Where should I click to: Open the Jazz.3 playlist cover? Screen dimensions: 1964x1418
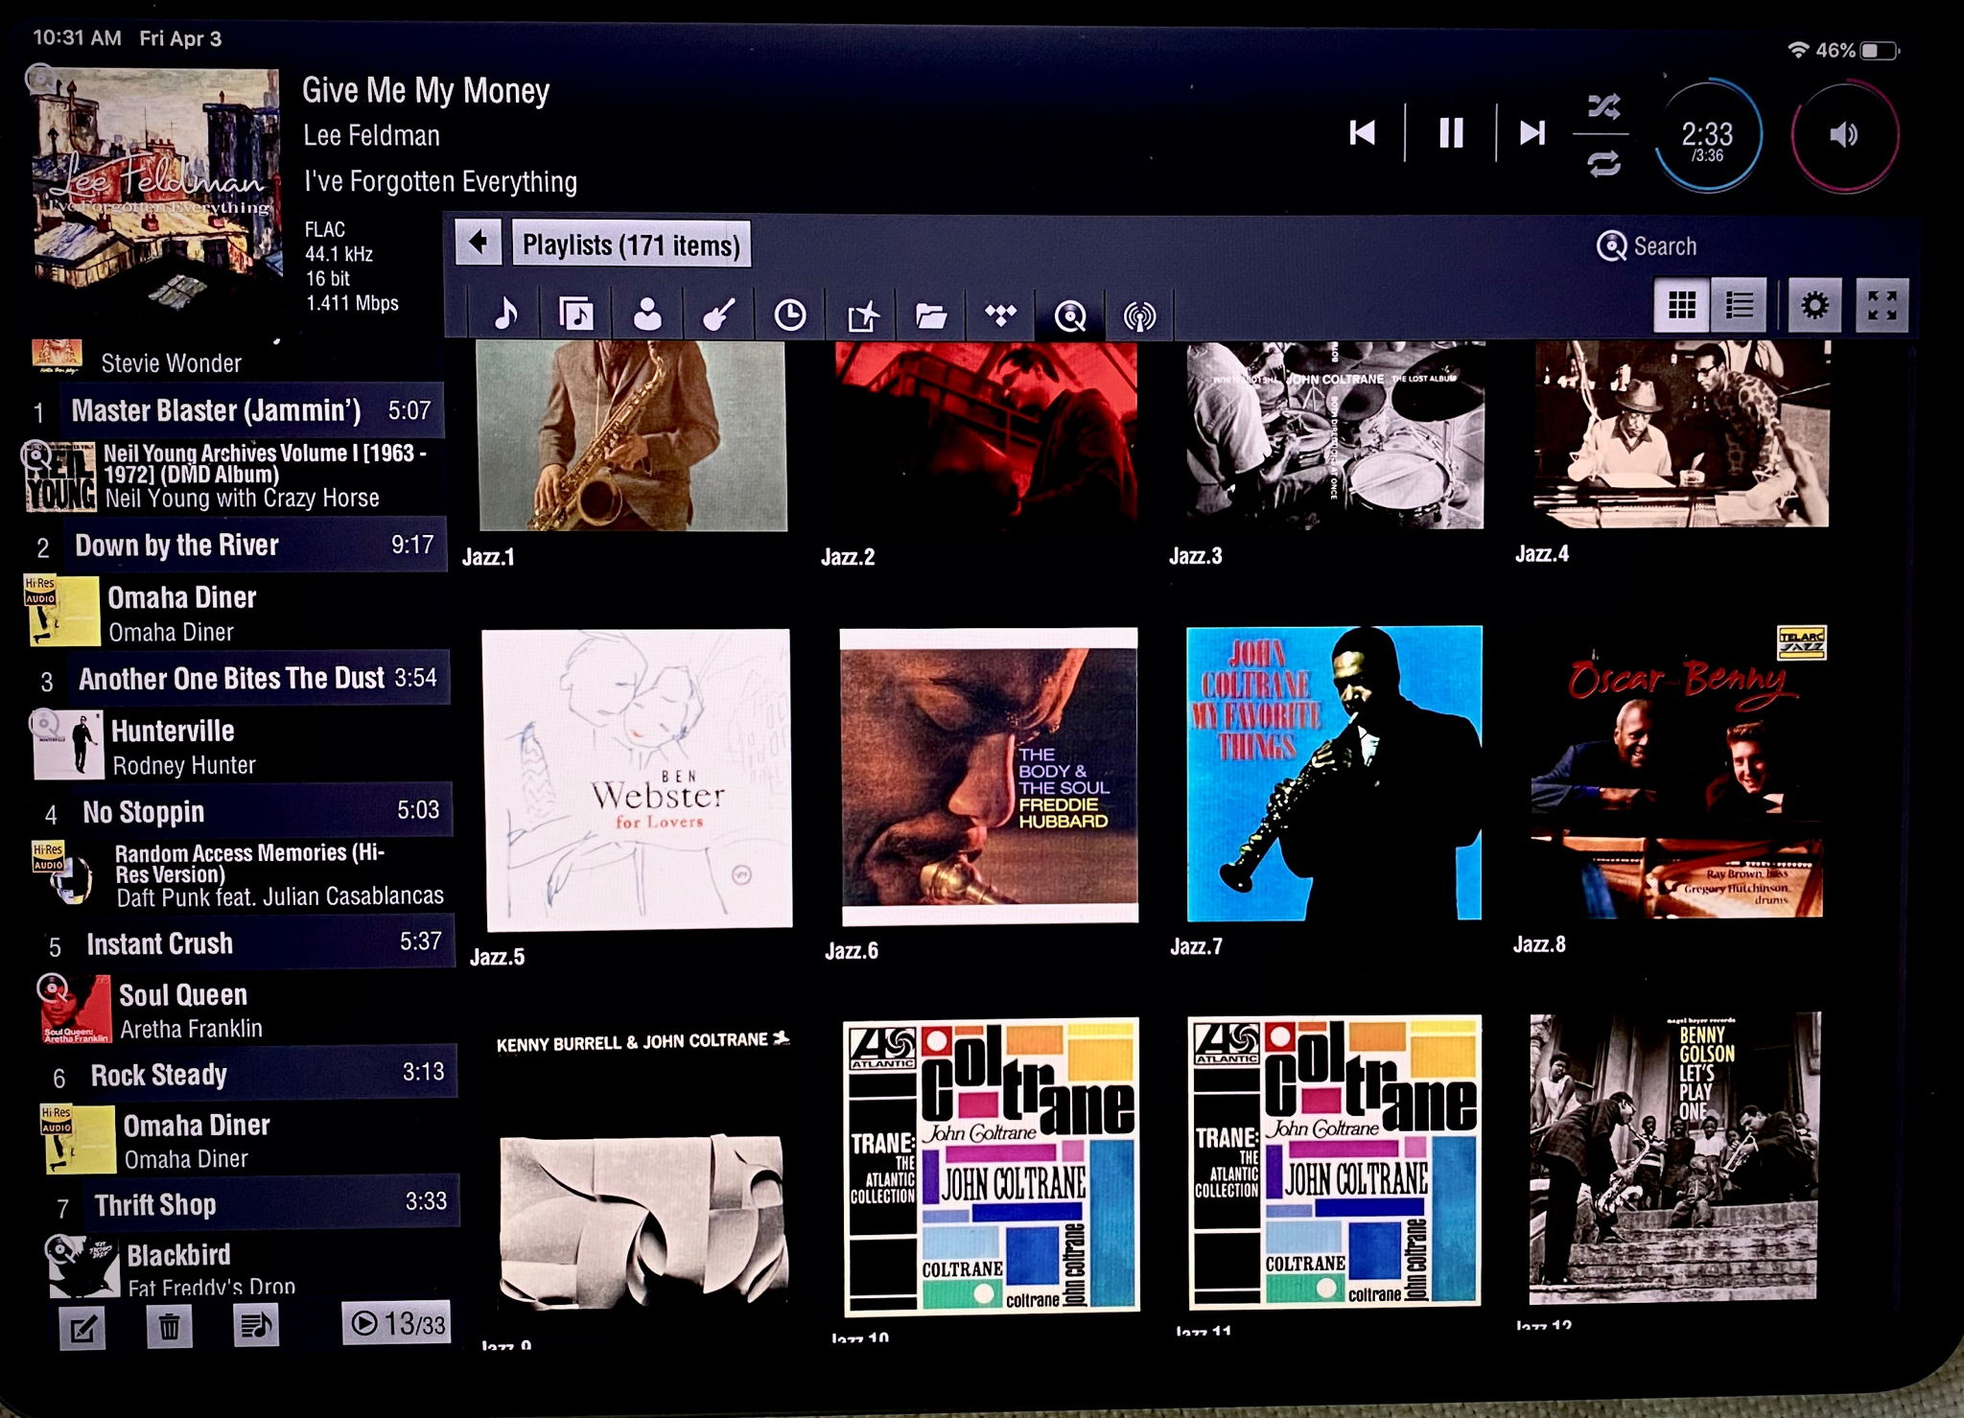pyautogui.click(x=1335, y=433)
